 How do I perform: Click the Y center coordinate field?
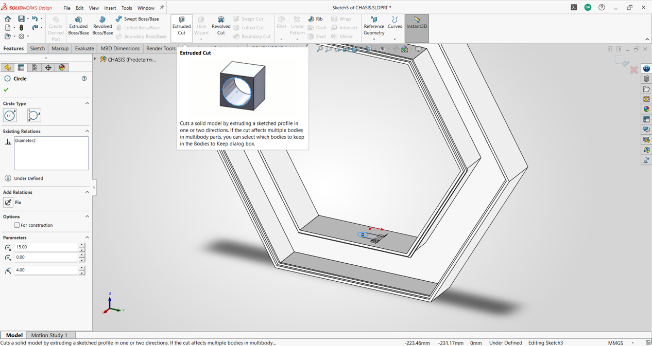46,257
